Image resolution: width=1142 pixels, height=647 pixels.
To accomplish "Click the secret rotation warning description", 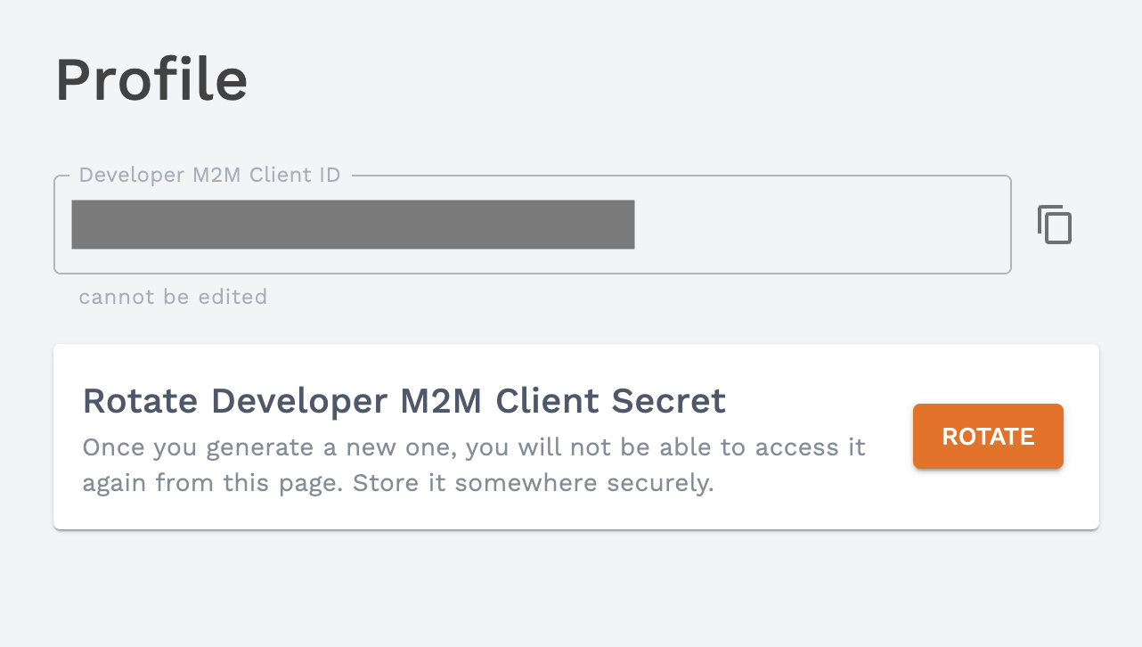I will pyautogui.click(x=473, y=464).
